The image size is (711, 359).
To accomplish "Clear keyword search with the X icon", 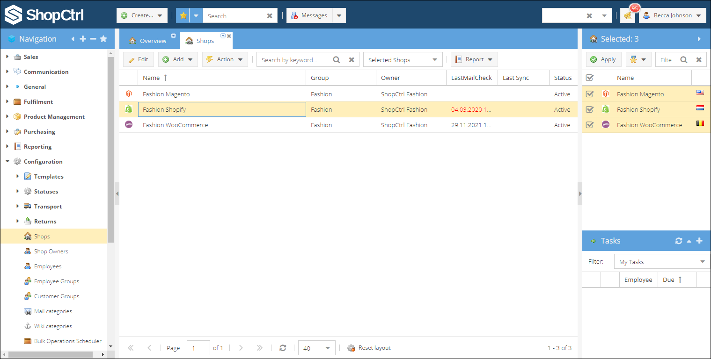I will [352, 60].
